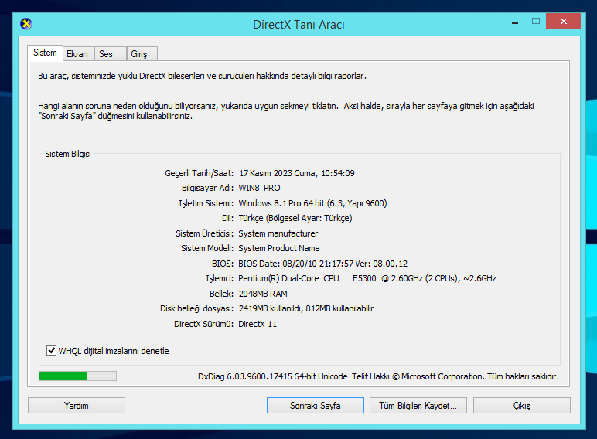Screen dimensions: 597x439
Task: Click System manufacturer text
Action: 278,233
